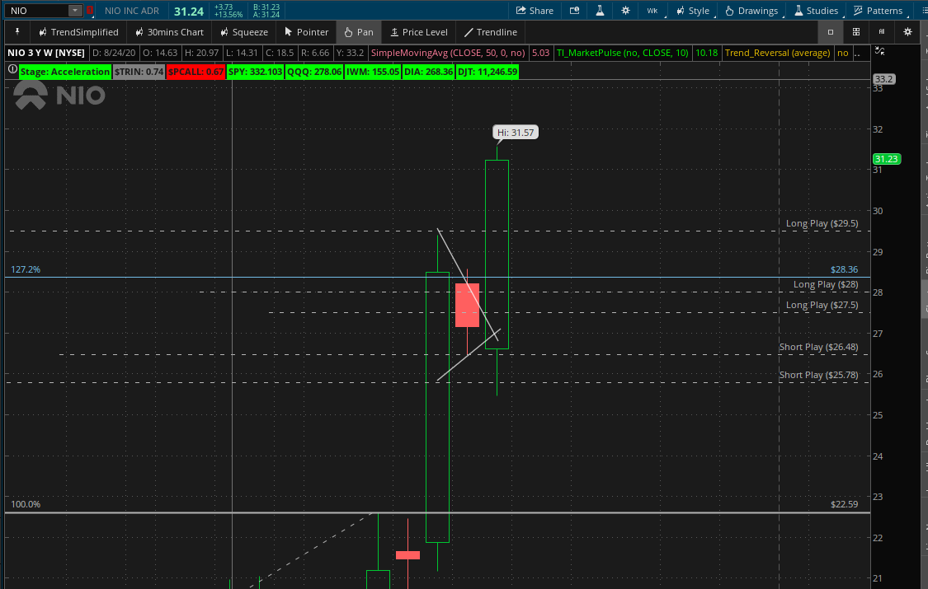Click the IWM: 155.05 label

tap(372, 72)
